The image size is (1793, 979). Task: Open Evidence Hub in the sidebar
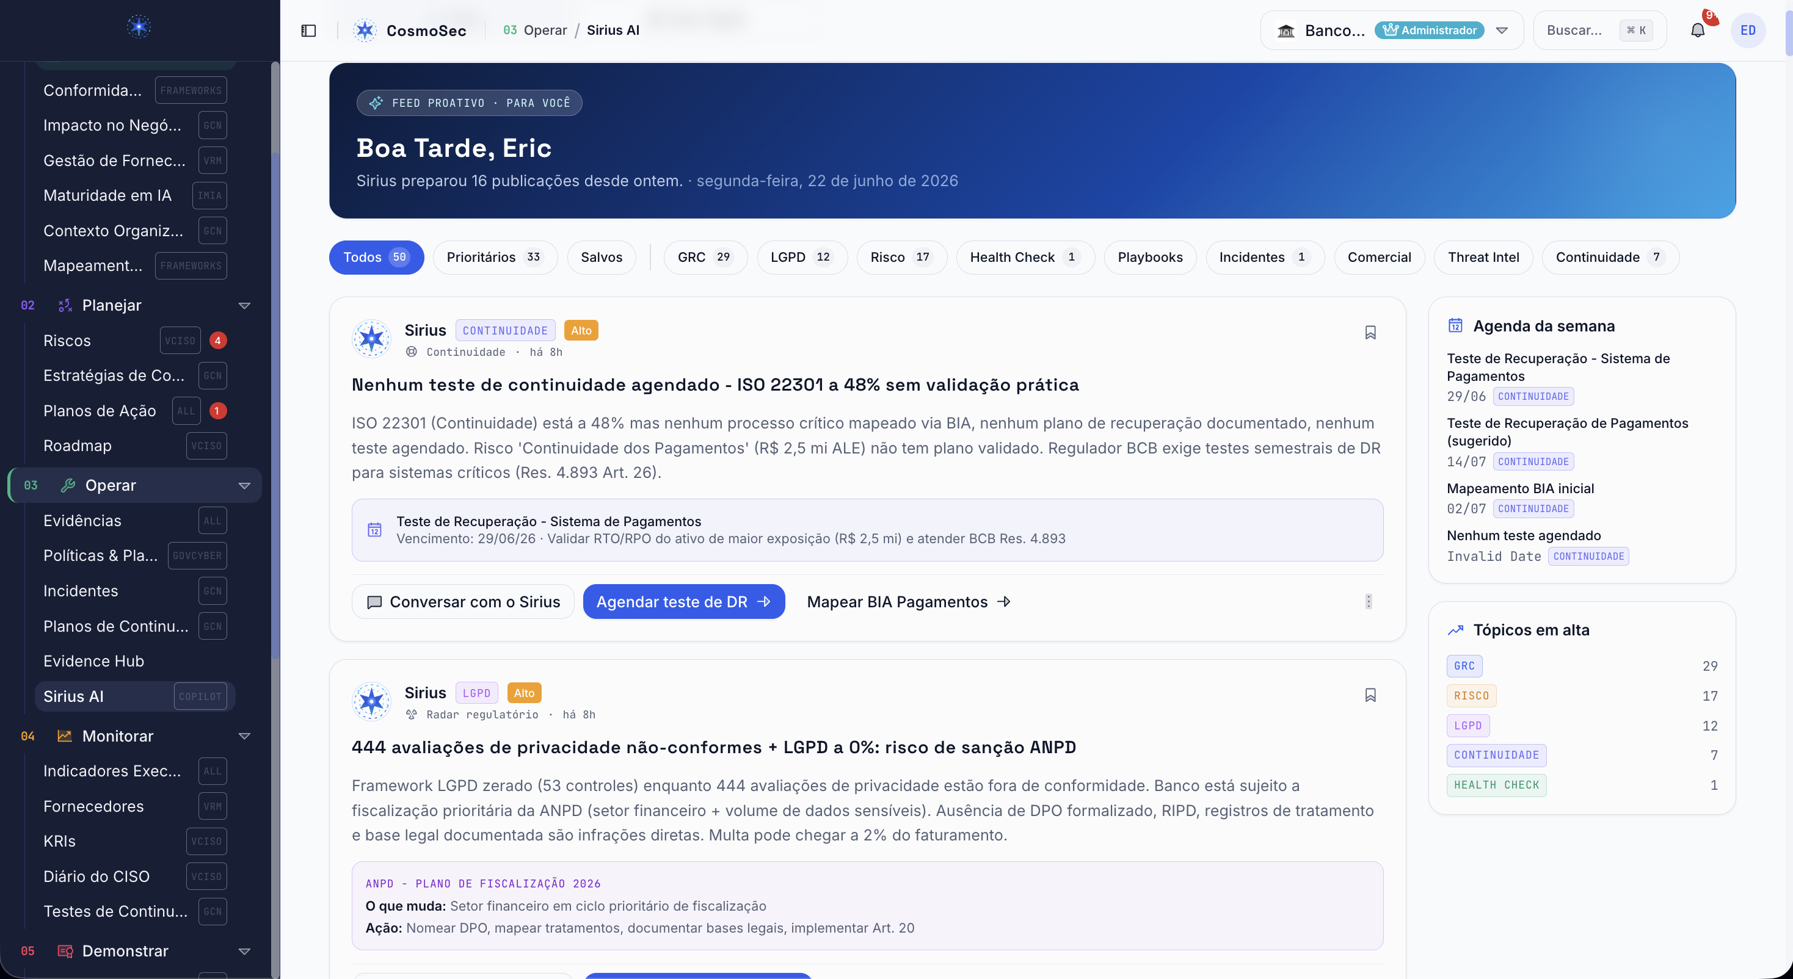point(93,661)
